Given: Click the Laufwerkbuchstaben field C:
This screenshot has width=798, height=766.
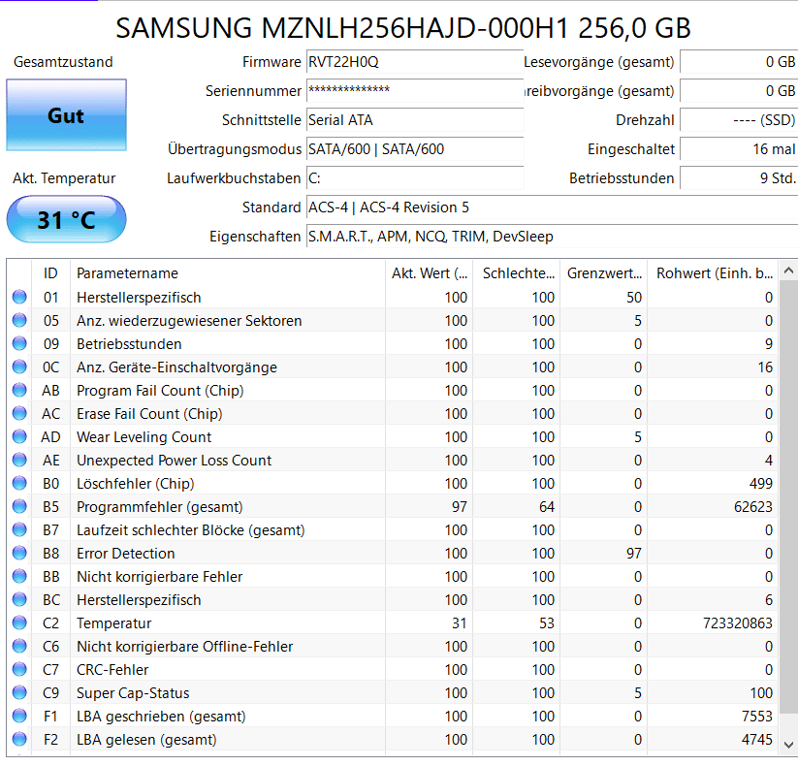Looking at the screenshot, I should pos(415,178).
